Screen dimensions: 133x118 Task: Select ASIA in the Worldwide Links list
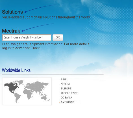[x=64, y=80]
